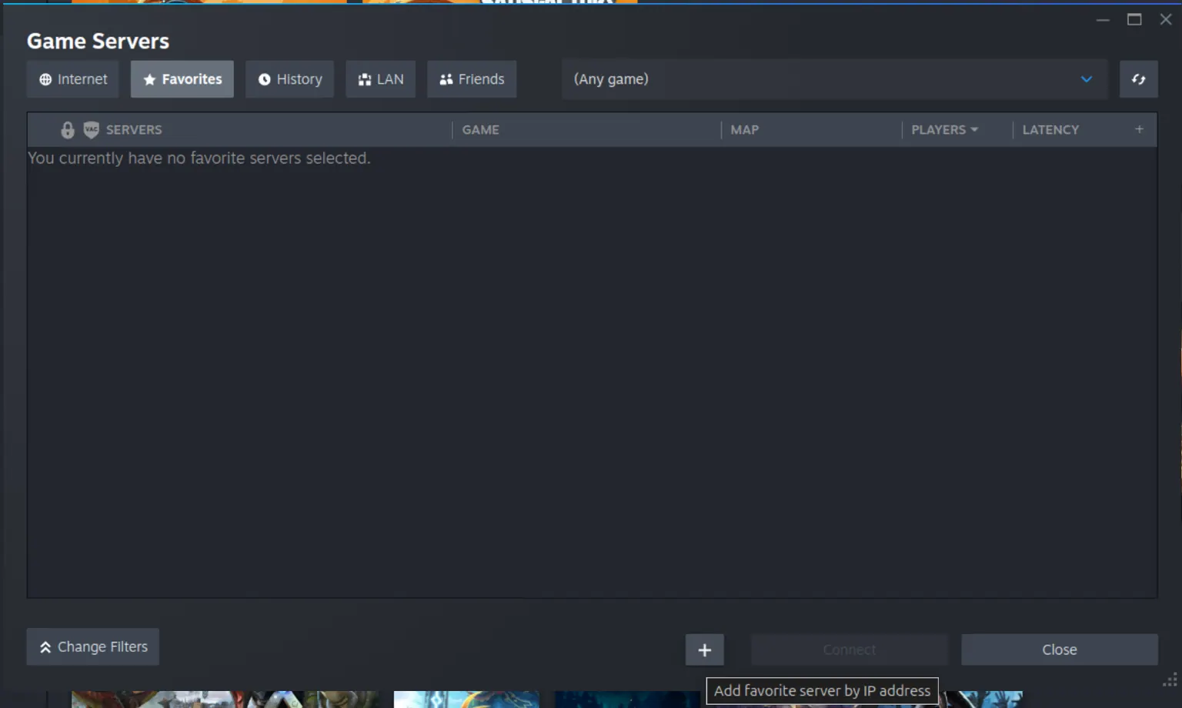Sort servers by the PLAYERS column

coord(944,130)
